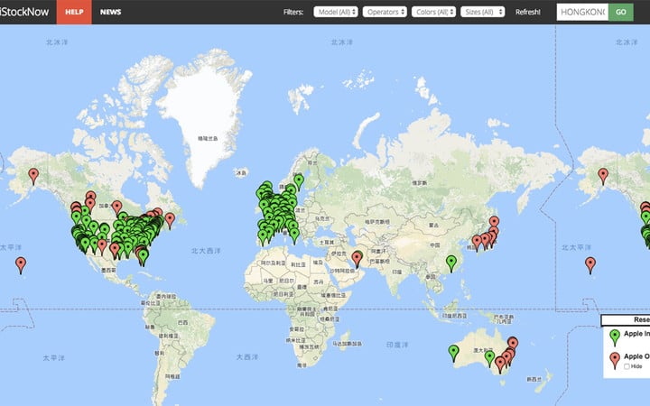Viewport: 650px width, 406px height.
Task: Select the northernmost red marker on Australia's east coast
Action: click(x=513, y=345)
